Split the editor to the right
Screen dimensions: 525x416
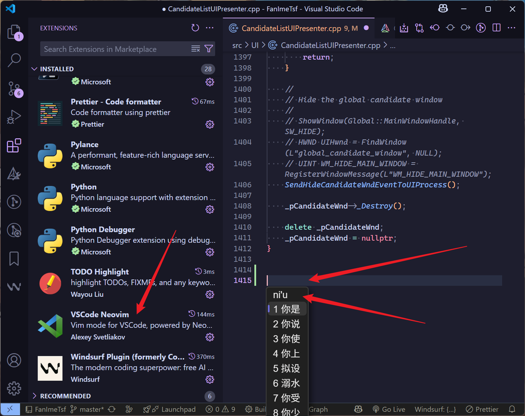tap(496, 28)
